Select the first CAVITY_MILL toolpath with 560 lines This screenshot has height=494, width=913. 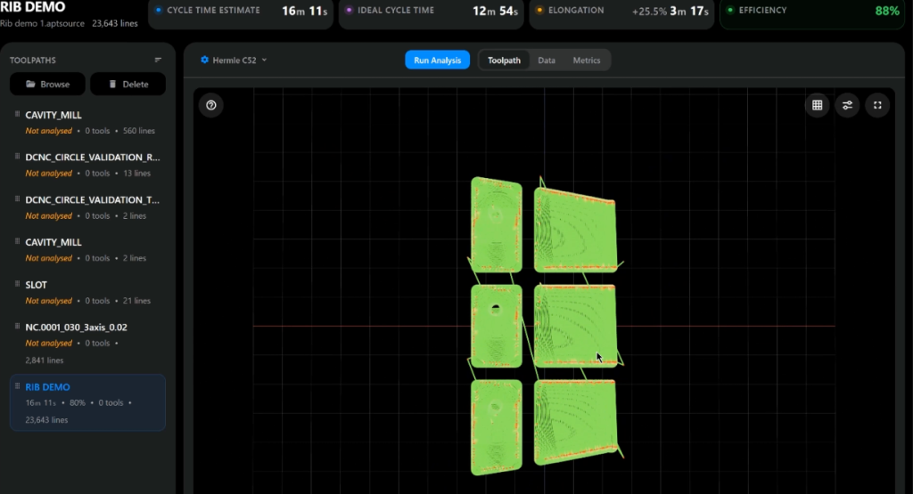pyautogui.click(x=87, y=123)
